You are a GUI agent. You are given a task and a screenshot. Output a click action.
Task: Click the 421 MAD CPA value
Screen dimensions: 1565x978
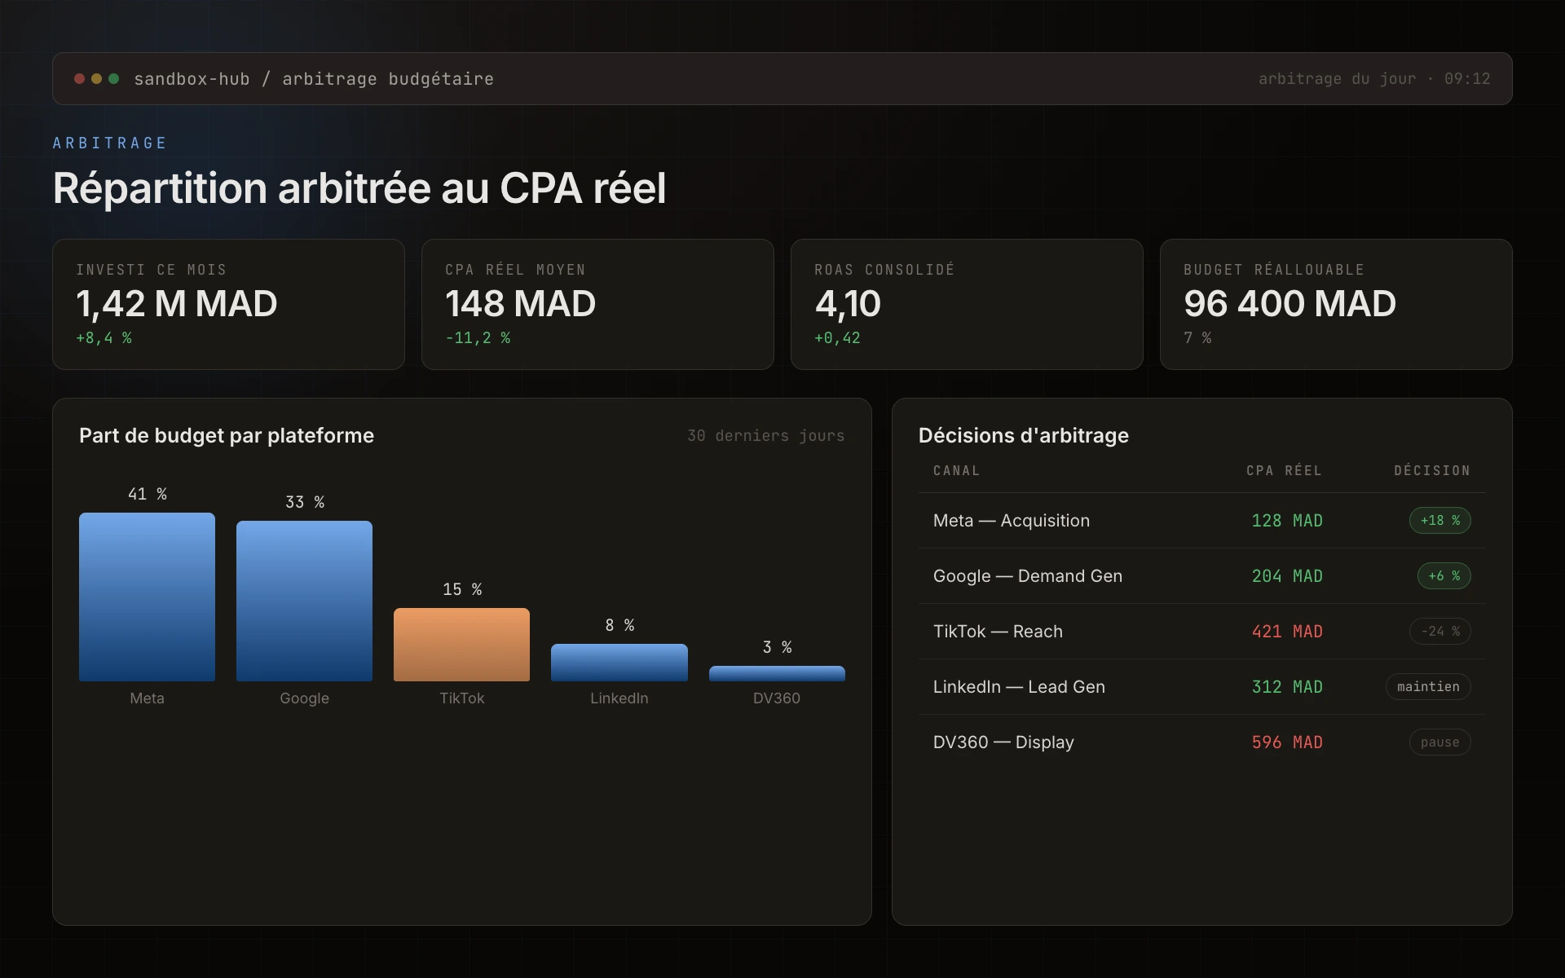tap(1287, 632)
